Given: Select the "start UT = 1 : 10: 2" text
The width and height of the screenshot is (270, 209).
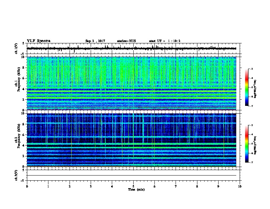Looking at the screenshot, I should pos(164,41).
